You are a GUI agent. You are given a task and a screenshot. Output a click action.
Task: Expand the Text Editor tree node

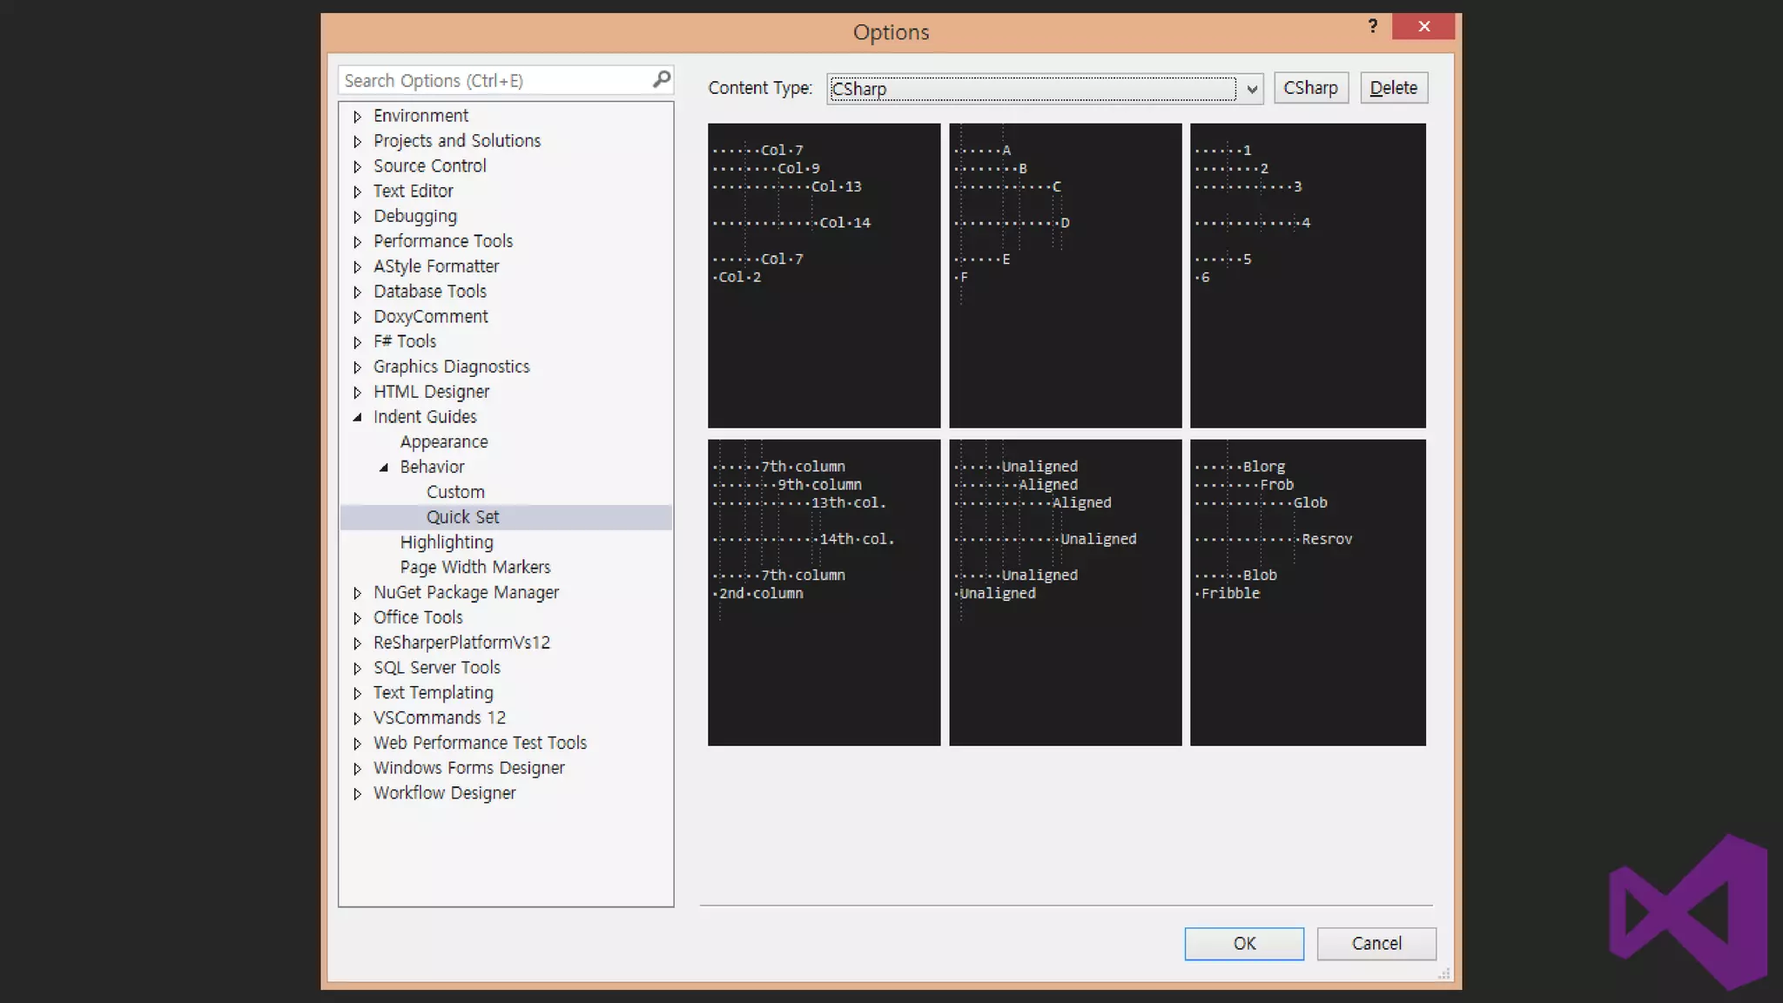[x=357, y=192]
